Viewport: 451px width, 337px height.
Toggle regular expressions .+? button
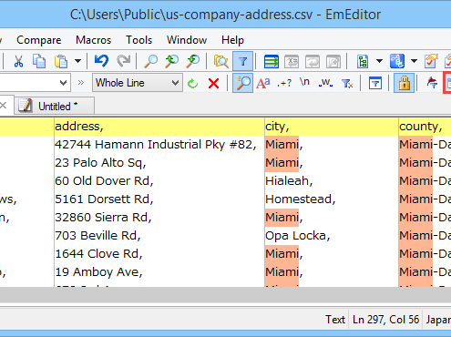click(x=284, y=83)
